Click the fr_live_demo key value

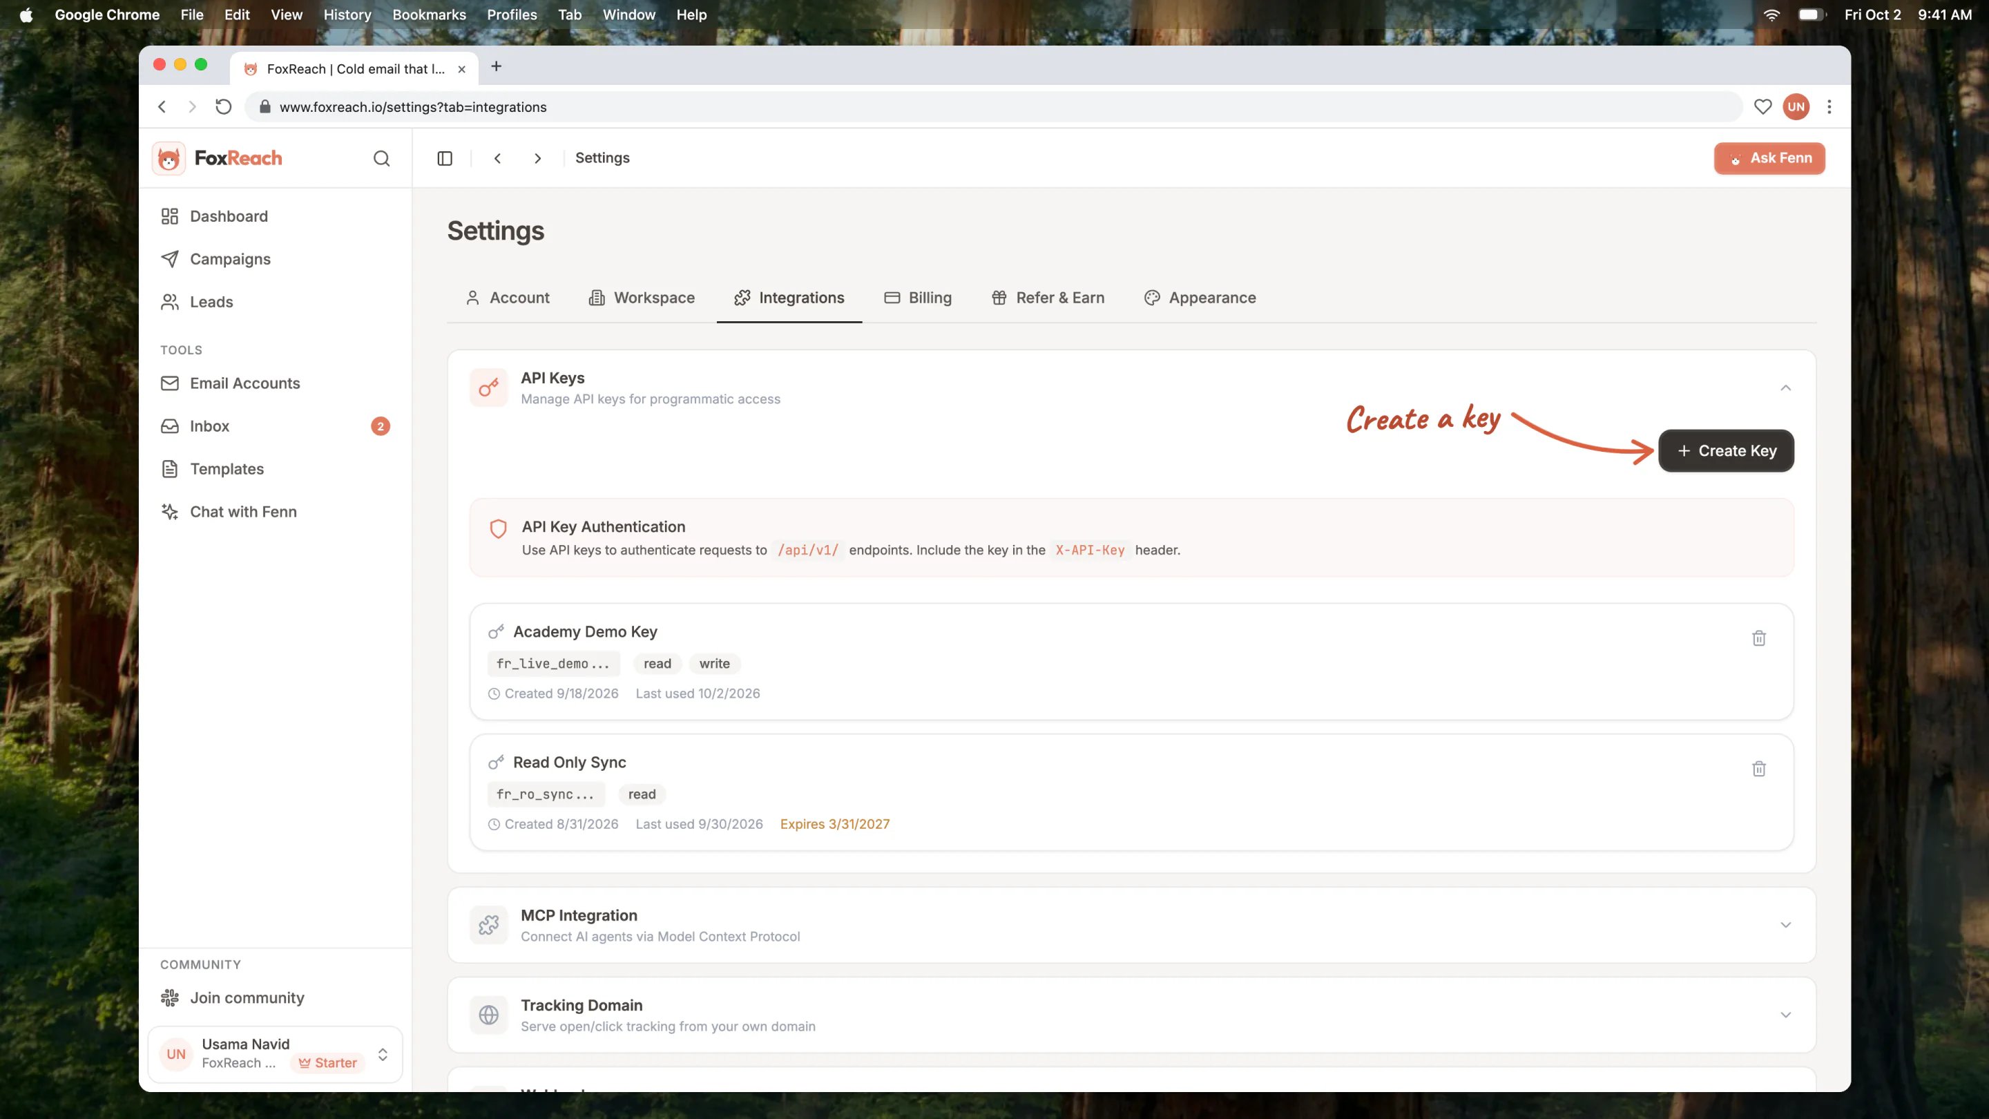tap(552, 664)
